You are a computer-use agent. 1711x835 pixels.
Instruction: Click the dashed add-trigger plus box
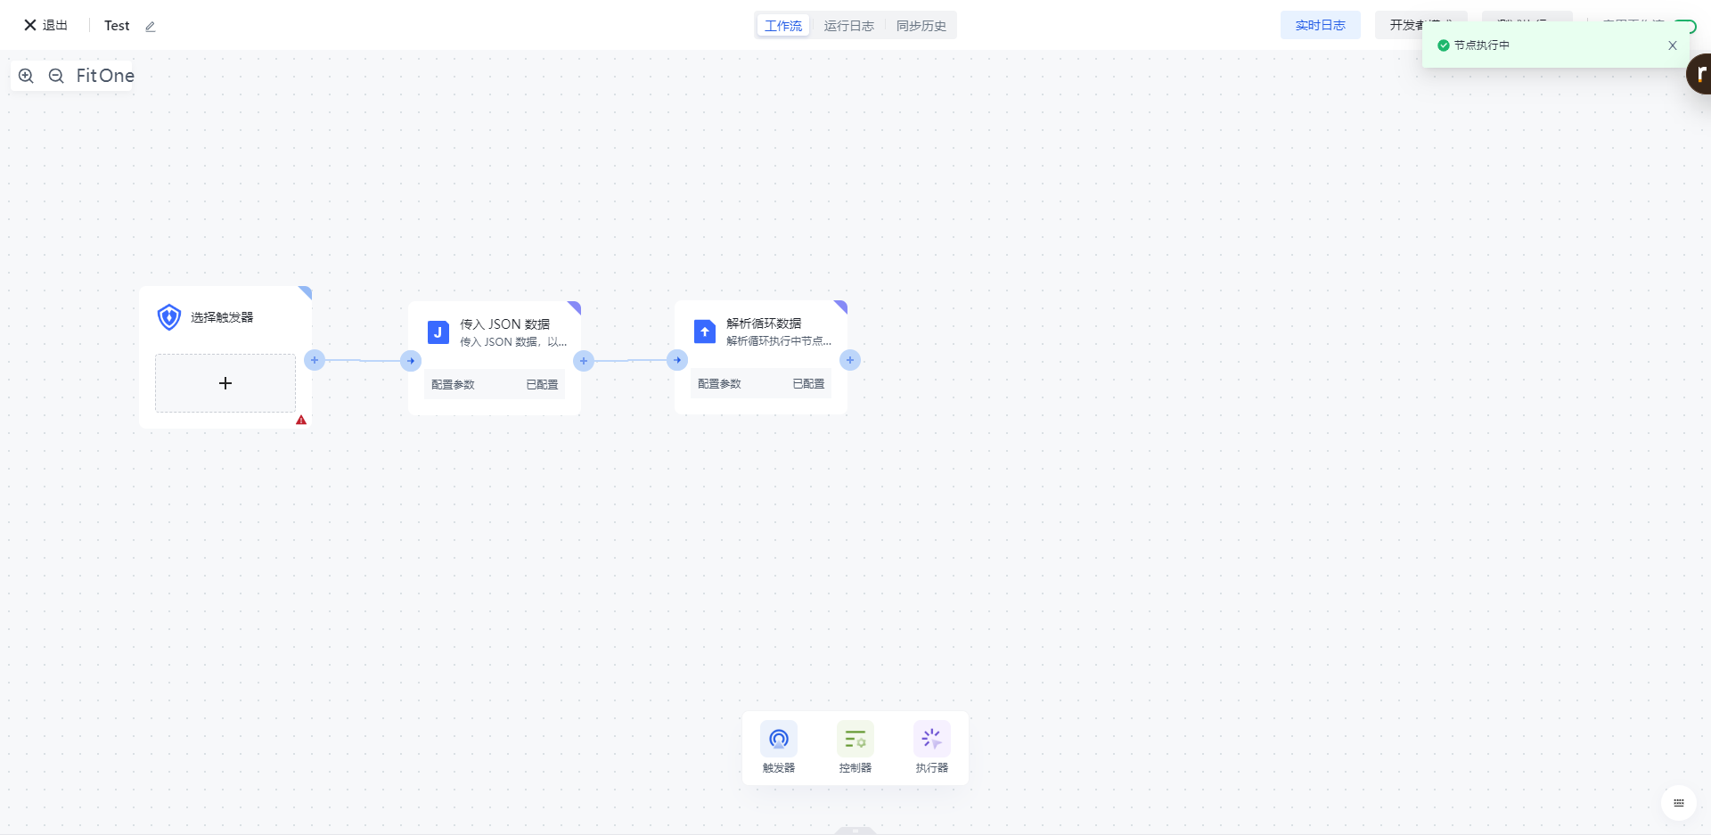[x=225, y=383]
